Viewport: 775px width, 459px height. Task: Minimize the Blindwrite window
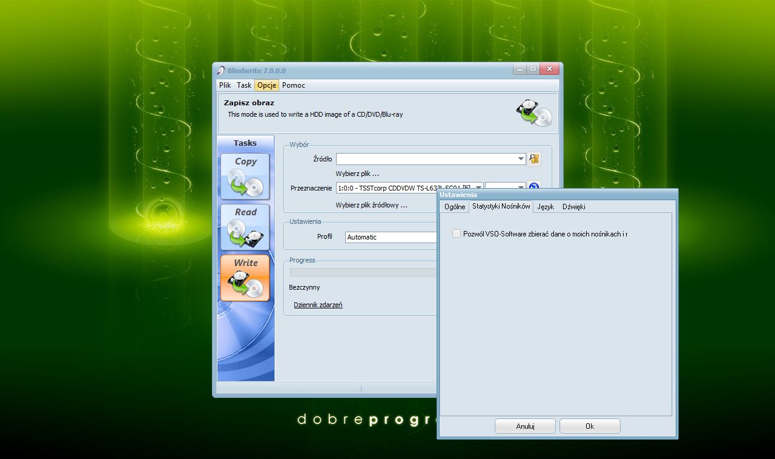coord(519,69)
